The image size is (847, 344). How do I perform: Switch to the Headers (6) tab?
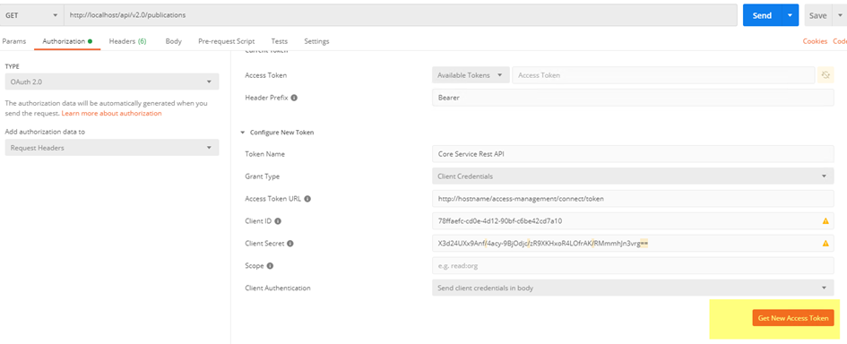[x=127, y=41]
